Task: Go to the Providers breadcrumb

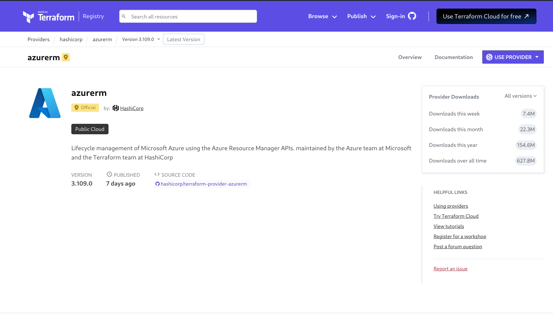Action: (x=38, y=39)
